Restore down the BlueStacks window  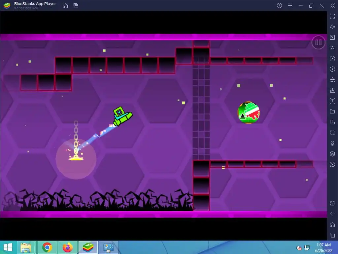311,6
